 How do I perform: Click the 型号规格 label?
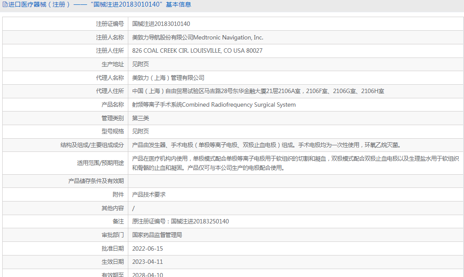(113, 131)
